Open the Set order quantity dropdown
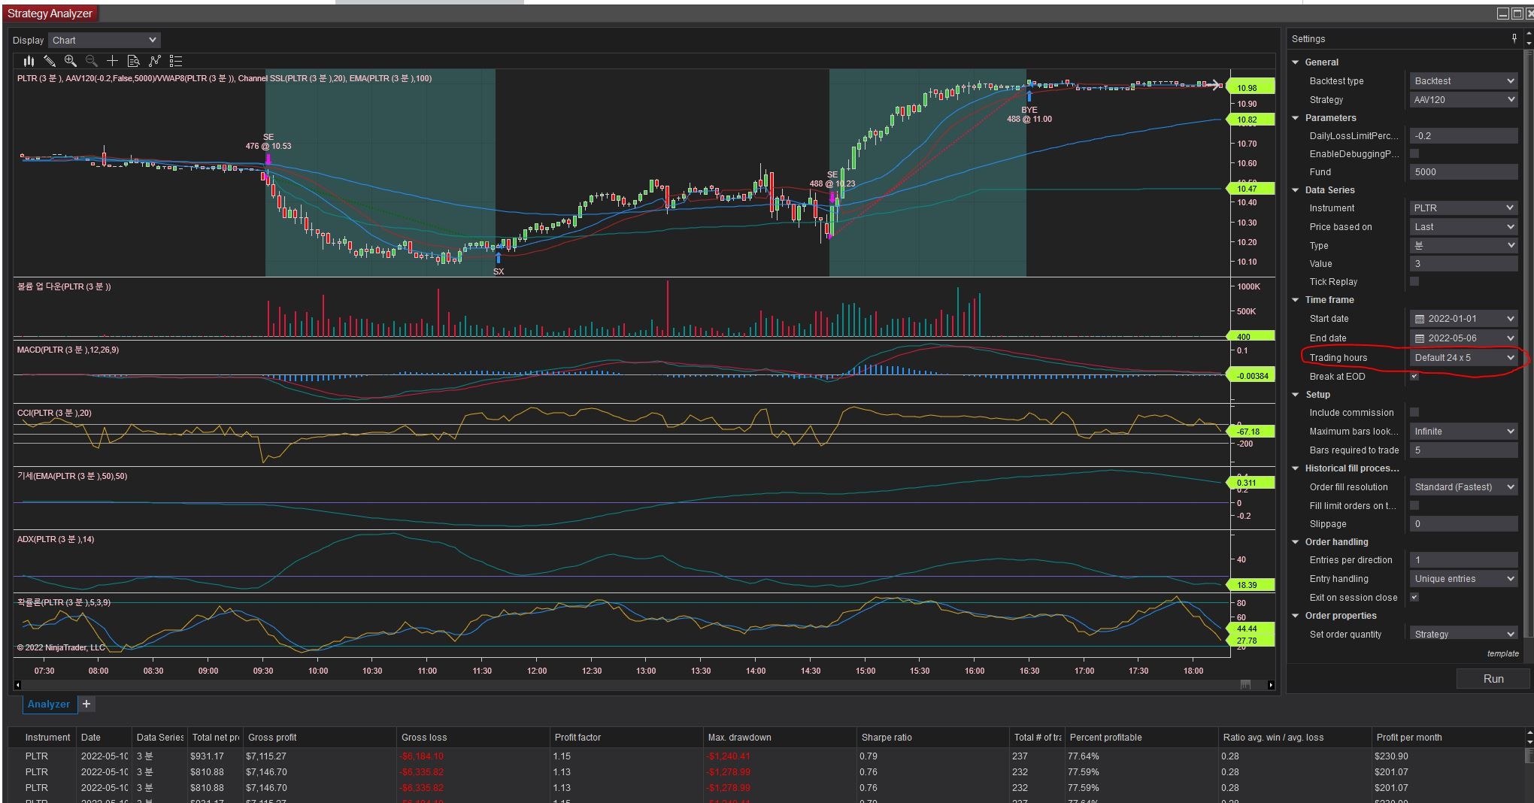The width and height of the screenshot is (1534, 803). point(1463,634)
